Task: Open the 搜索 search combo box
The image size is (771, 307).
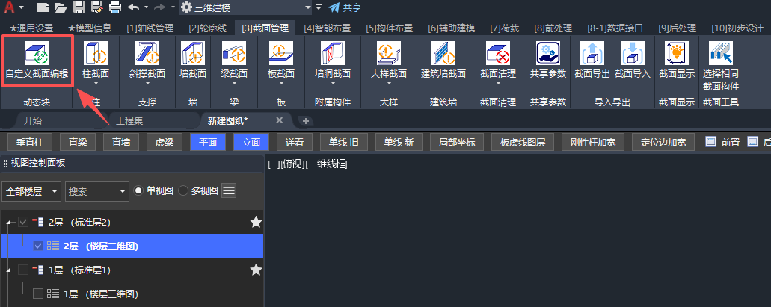Action: (97, 191)
